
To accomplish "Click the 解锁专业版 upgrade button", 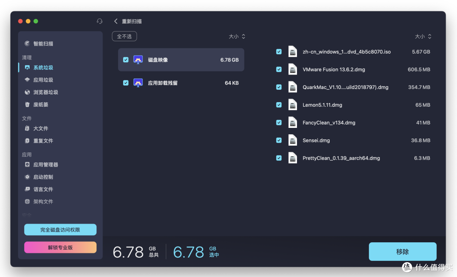I will [61, 247].
